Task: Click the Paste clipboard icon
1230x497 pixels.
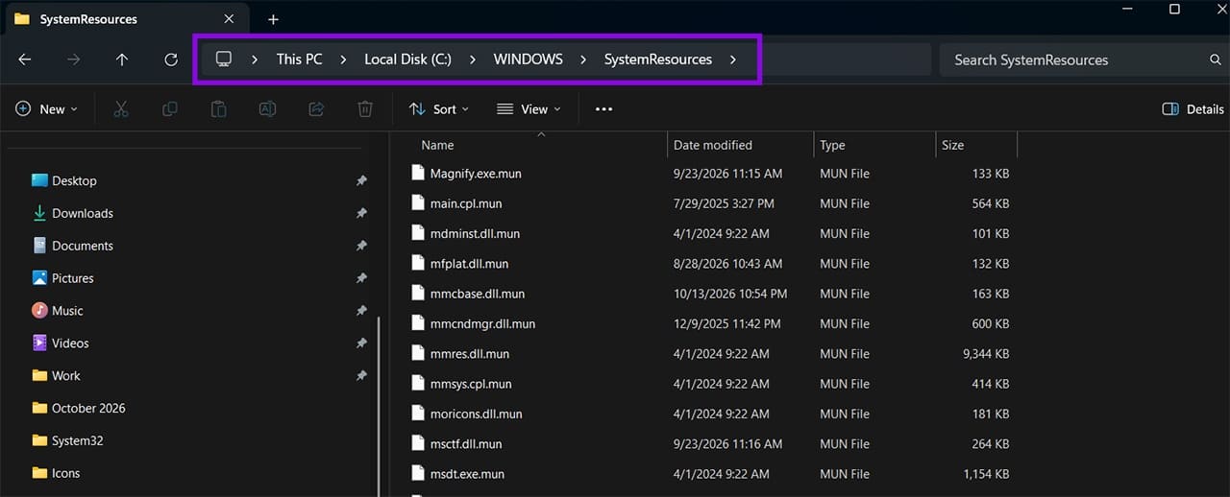Action: click(219, 109)
